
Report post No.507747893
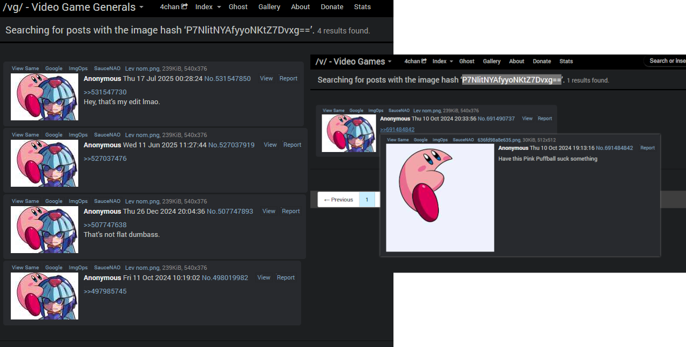pos(291,212)
